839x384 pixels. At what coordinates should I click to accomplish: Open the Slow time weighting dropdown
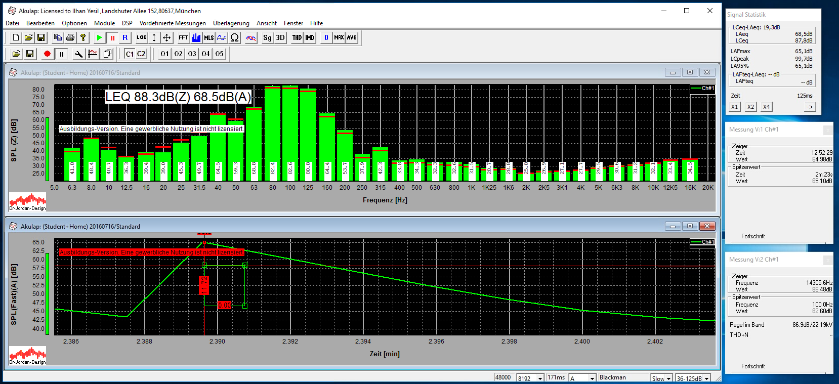pos(669,378)
